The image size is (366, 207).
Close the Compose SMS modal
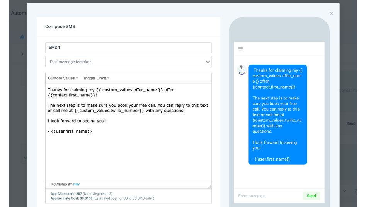[332, 14]
